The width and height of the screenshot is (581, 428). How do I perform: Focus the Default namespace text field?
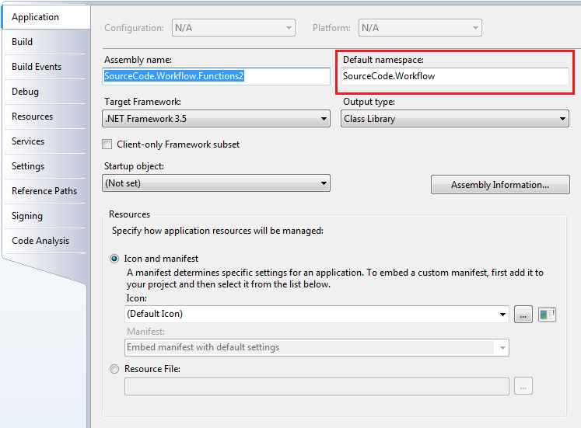pos(455,76)
